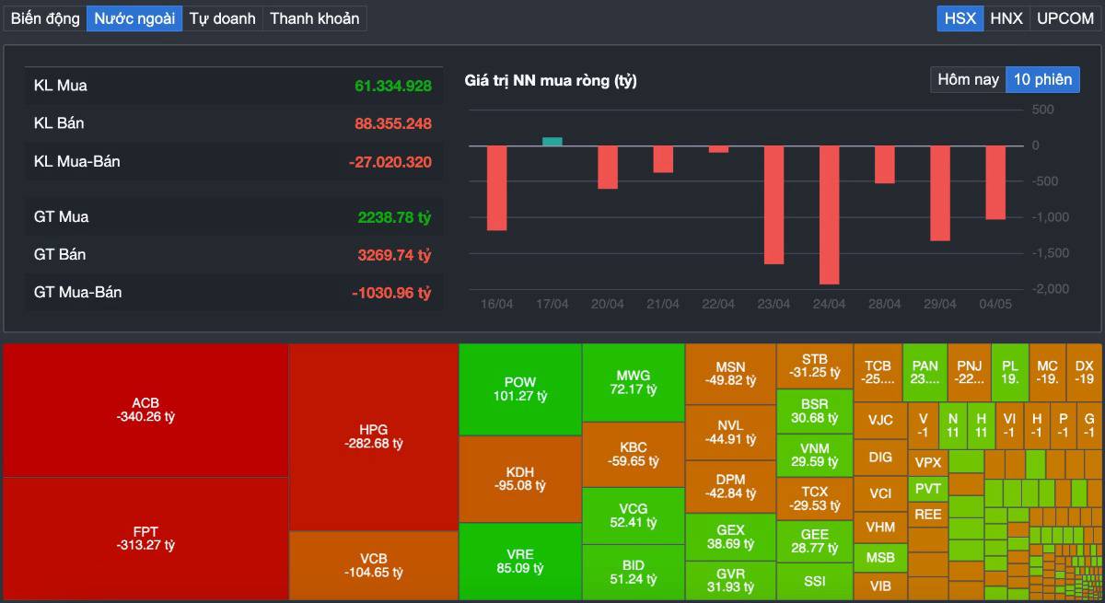The width and height of the screenshot is (1105, 603).
Task: Click KL Mua-Bán value -27.020.320
Action: coord(390,162)
